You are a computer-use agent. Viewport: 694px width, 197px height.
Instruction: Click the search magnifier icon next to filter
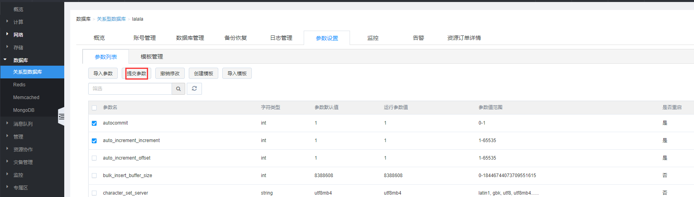coord(178,89)
